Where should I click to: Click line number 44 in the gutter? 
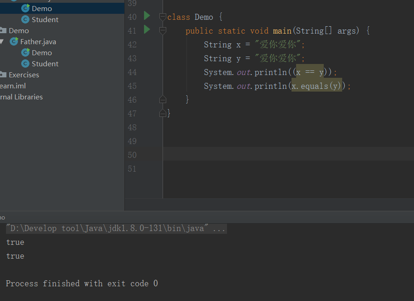coord(132,72)
